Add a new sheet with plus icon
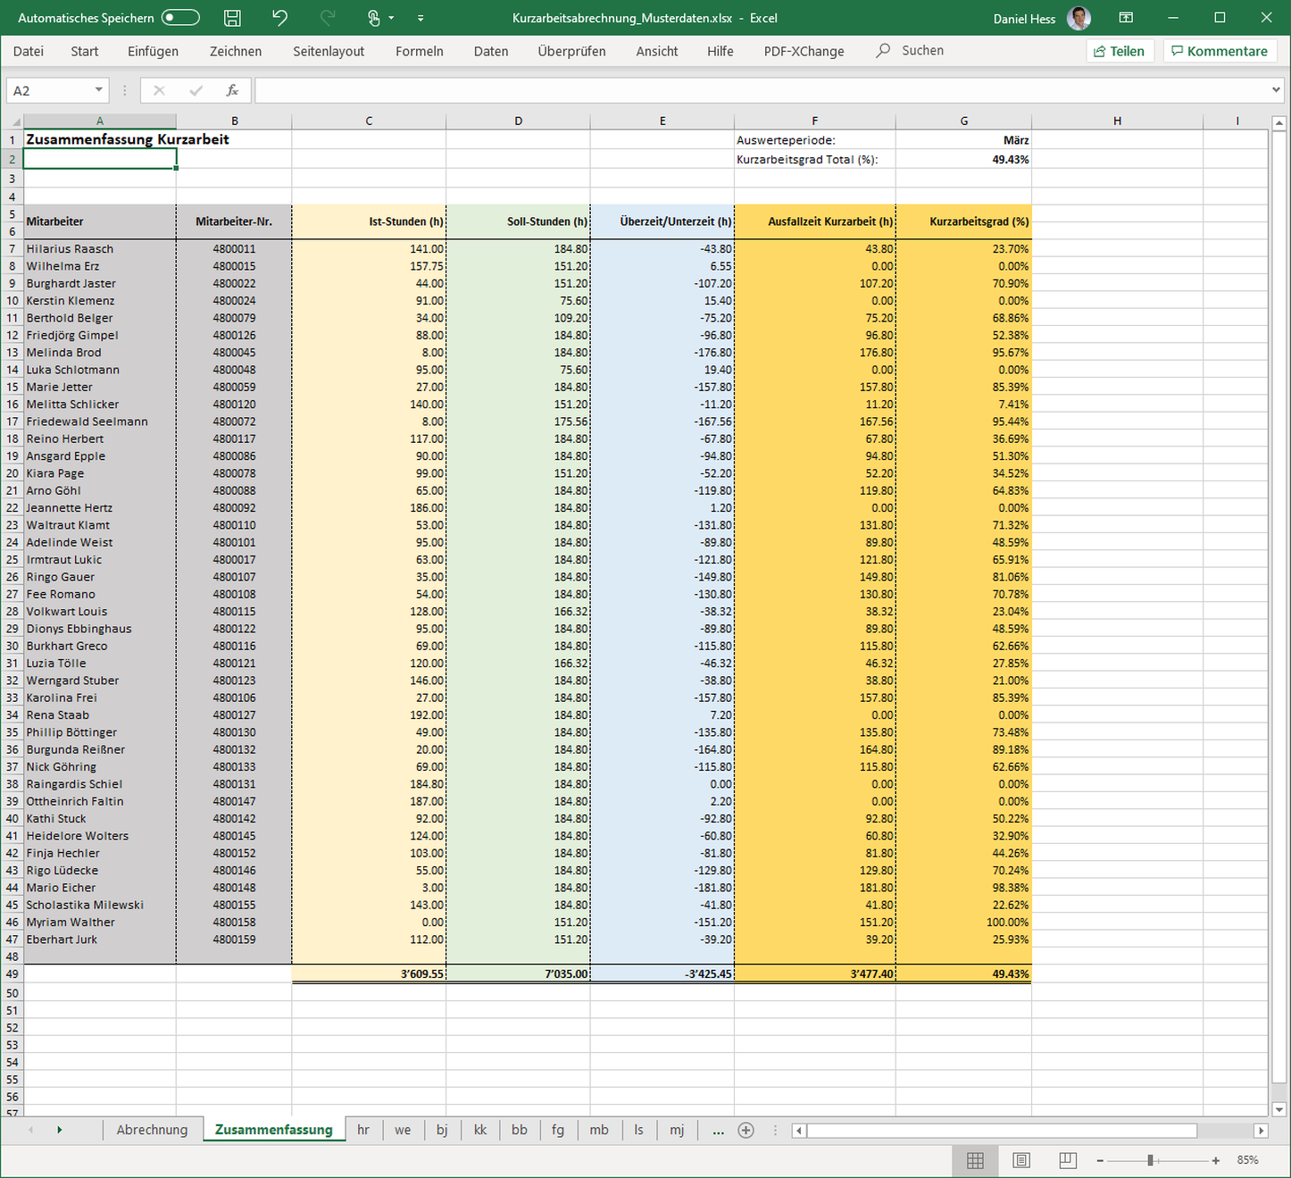This screenshot has width=1291, height=1178. tap(746, 1130)
